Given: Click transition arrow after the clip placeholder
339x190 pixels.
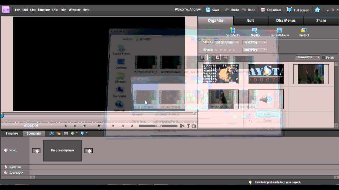Looking at the screenshot, I should point(88,151).
